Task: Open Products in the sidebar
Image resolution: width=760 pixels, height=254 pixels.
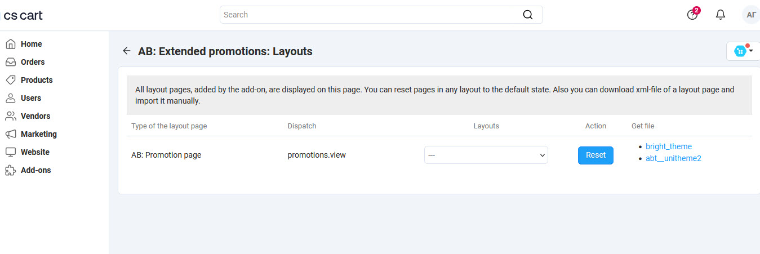Action: coord(37,80)
